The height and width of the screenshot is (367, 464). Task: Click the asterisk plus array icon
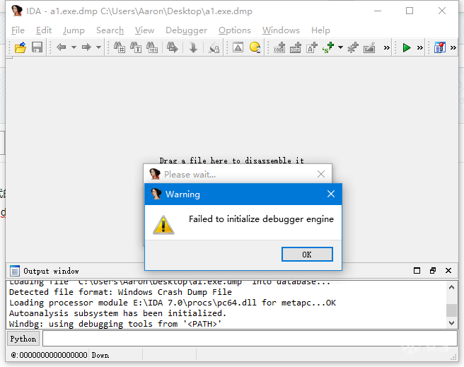[353, 47]
